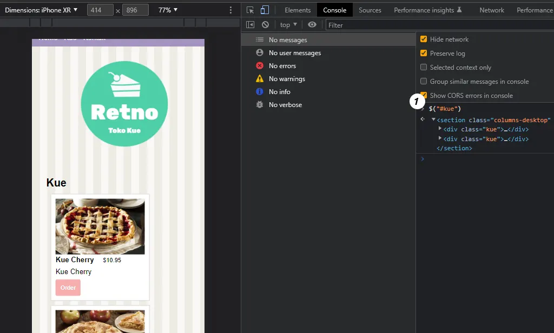Screen dimensions: 554x333
Task: Click the No messages list icon
Action: [x=260, y=39]
